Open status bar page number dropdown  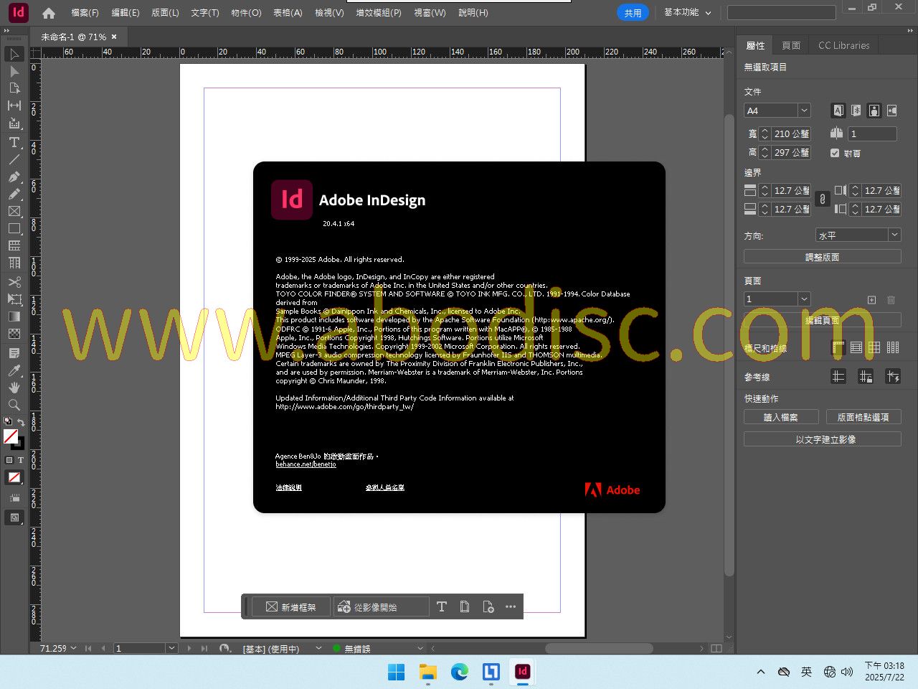pyautogui.click(x=171, y=648)
